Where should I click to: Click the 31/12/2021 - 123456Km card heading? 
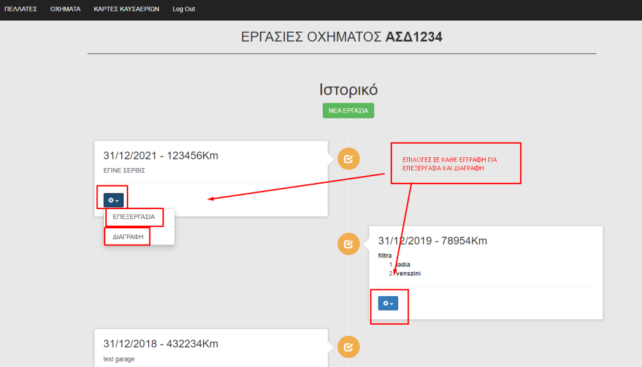tap(160, 155)
